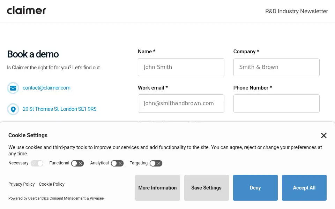This screenshot has width=335, height=209.
Task: Click the Save Settings button
Action: tap(206, 188)
